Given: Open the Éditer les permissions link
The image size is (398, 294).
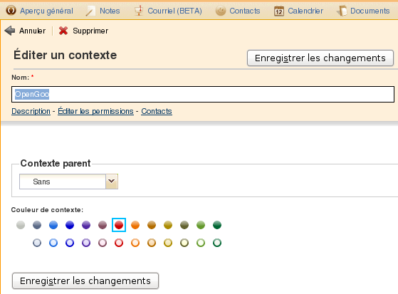Looking at the screenshot, I should [95, 111].
